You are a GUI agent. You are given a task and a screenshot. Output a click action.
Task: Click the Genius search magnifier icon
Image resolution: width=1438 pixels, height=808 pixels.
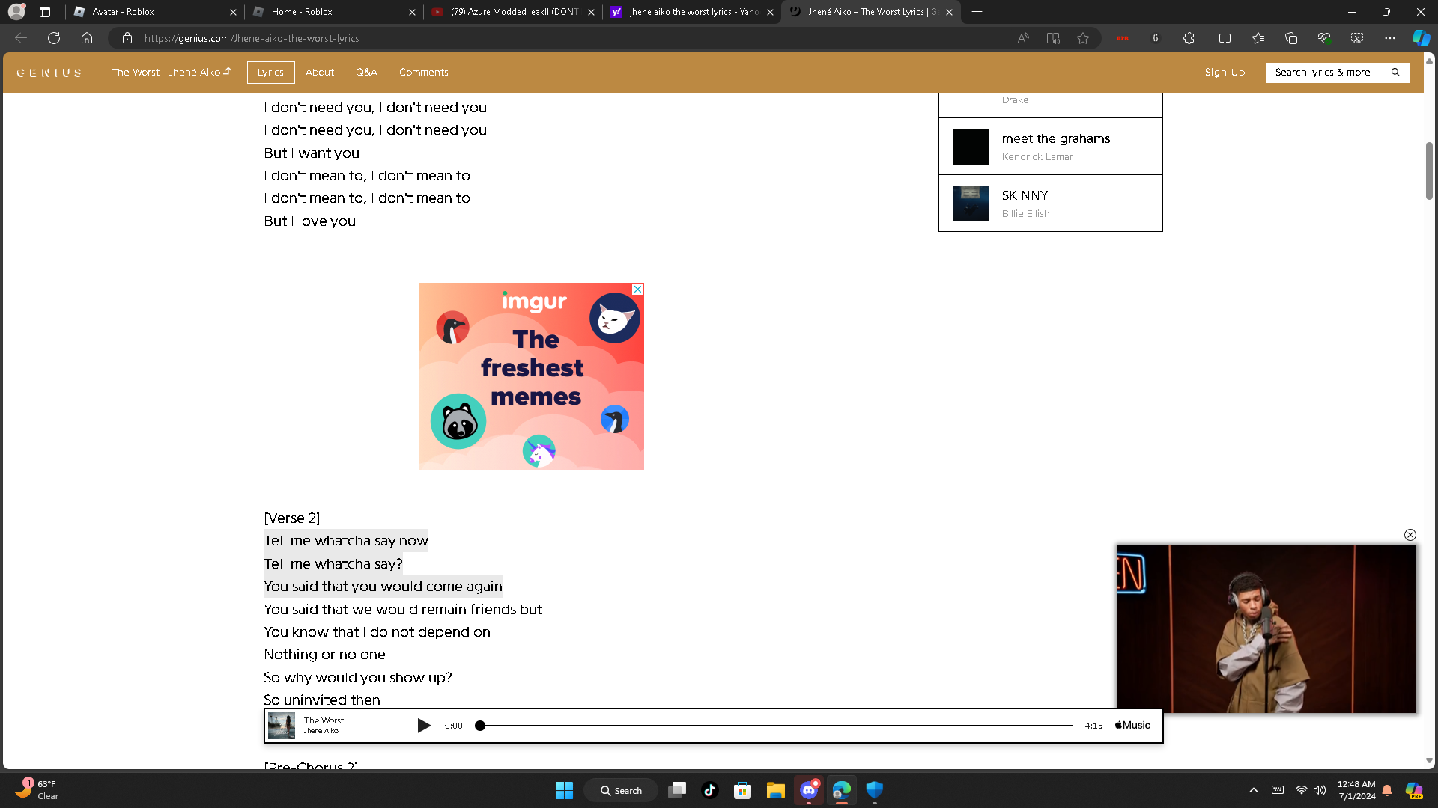[x=1395, y=73]
